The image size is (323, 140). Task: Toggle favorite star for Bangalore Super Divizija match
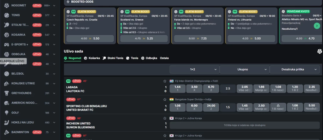[x=165, y=99]
